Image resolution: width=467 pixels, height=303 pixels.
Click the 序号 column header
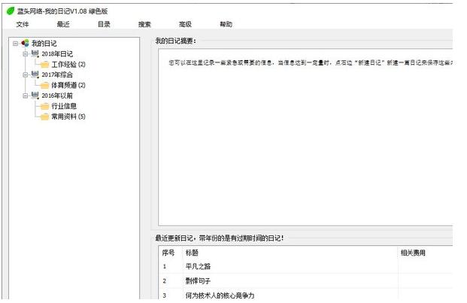point(168,253)
